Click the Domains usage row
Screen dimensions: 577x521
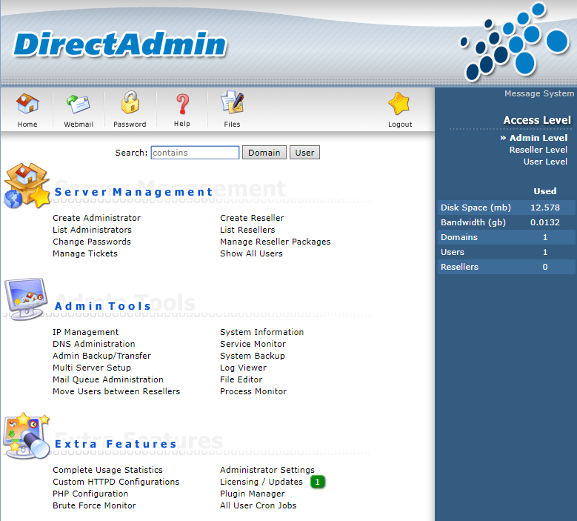507,237
